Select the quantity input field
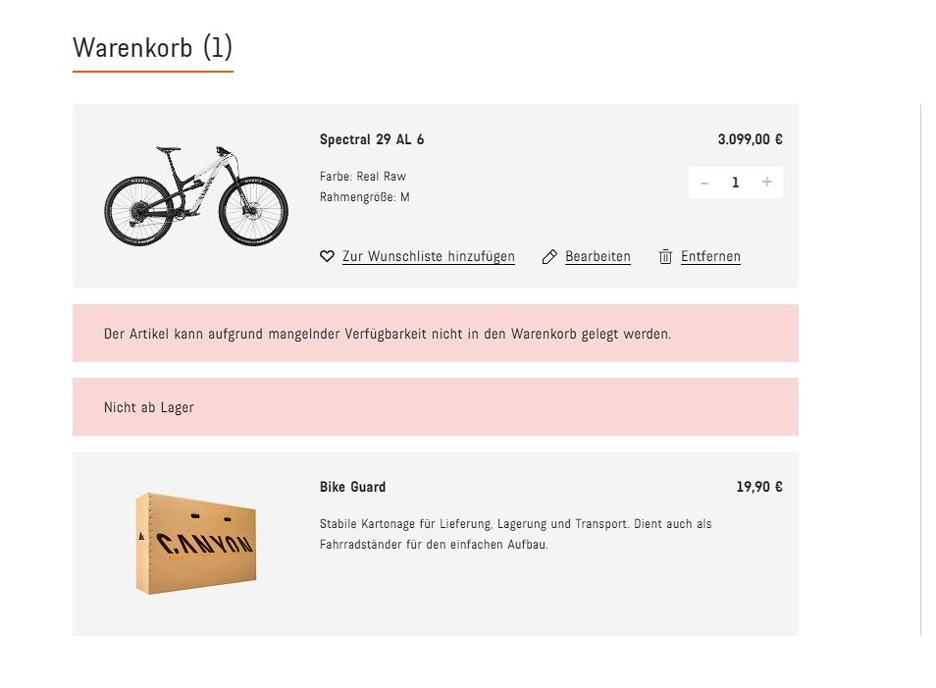The width and height of the screenshot is (936, 688). (735, 183)
